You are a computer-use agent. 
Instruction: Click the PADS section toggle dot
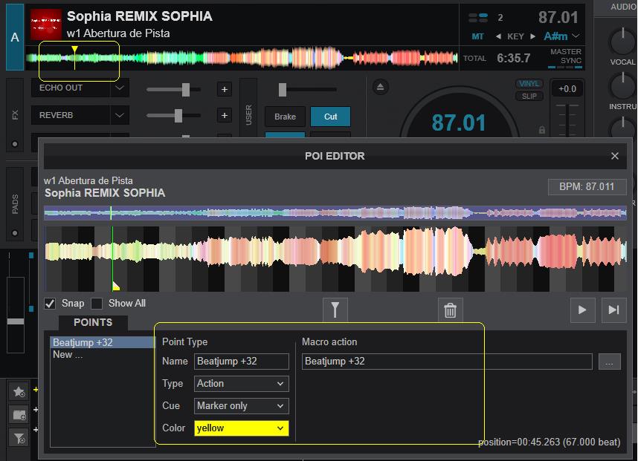pyautogui.click(x=15, y=233)
